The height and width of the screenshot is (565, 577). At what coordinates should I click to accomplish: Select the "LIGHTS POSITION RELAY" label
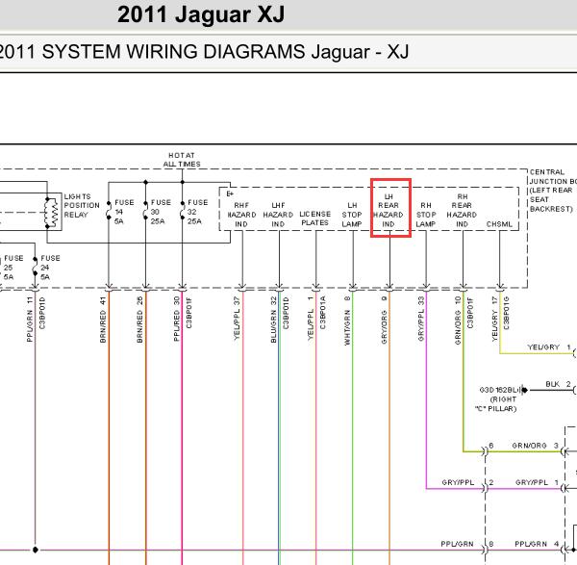tap(82, 206)
